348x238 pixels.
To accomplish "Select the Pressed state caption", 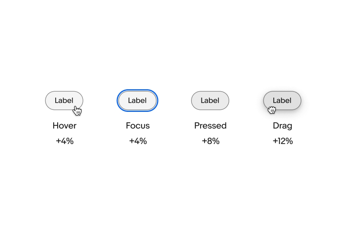I will point(210,126).
